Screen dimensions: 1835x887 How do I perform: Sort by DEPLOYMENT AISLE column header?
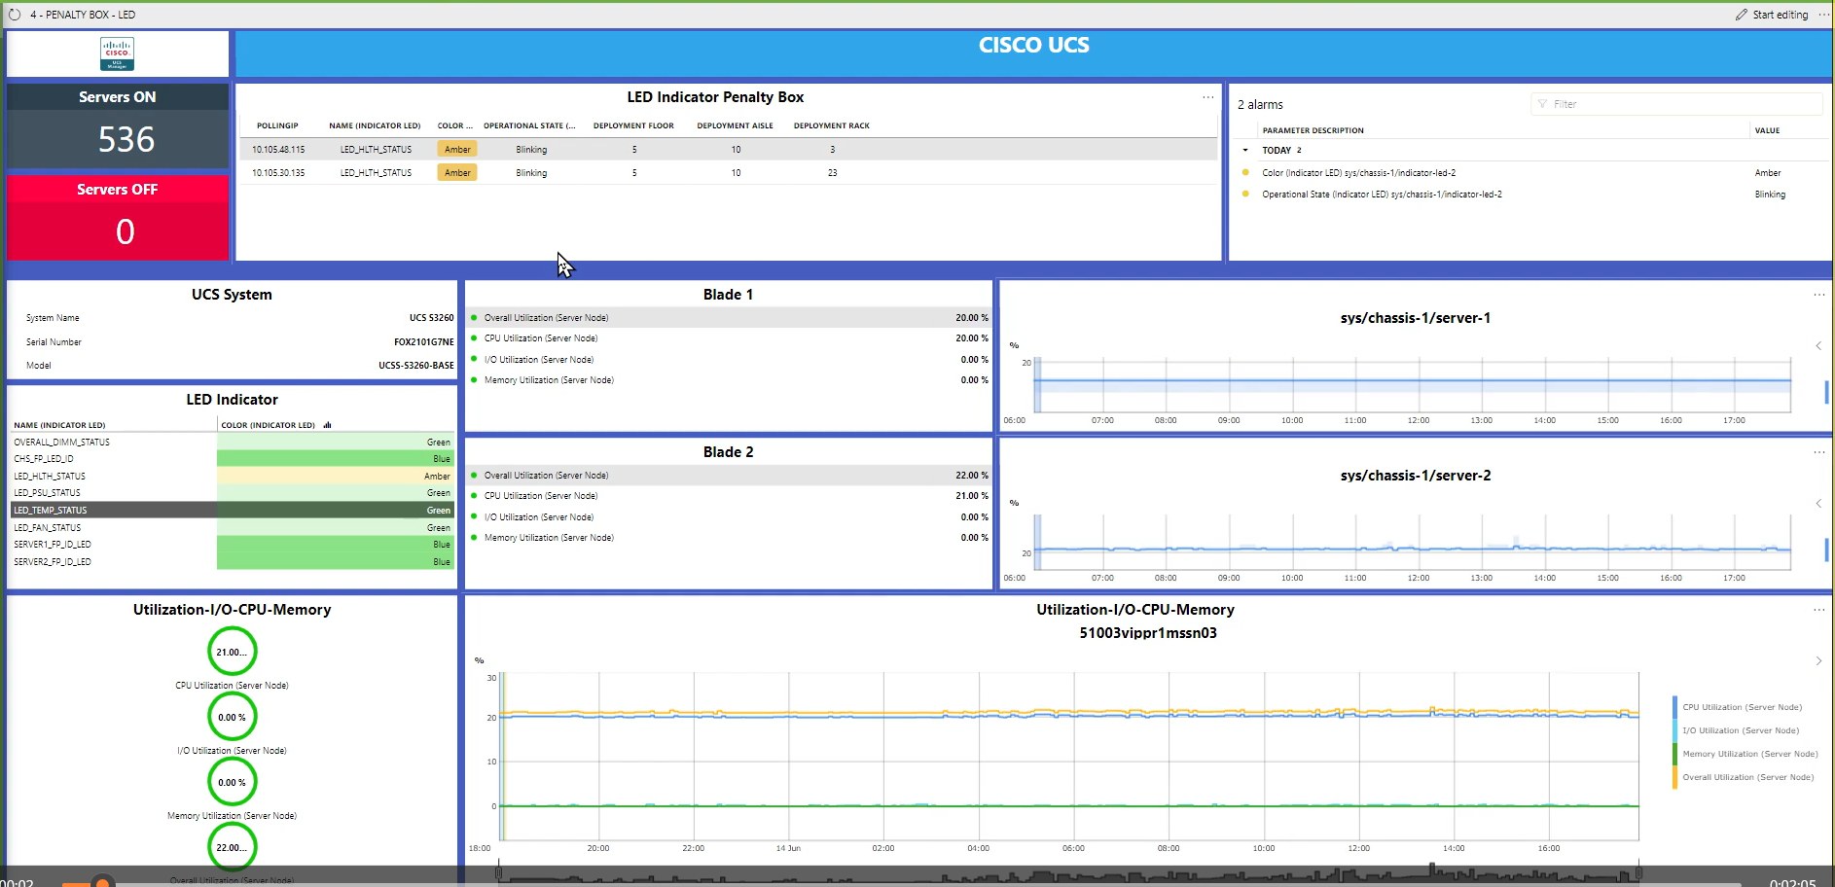(x=735, y=125)
